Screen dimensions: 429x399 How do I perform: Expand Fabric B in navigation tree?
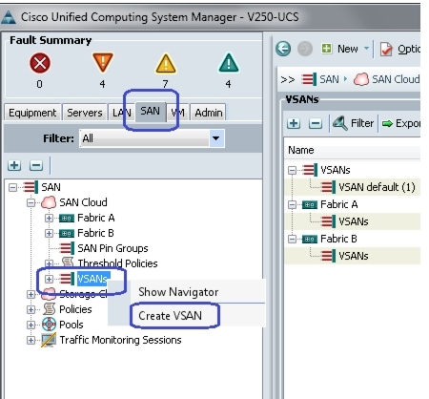tap(49, 233)
